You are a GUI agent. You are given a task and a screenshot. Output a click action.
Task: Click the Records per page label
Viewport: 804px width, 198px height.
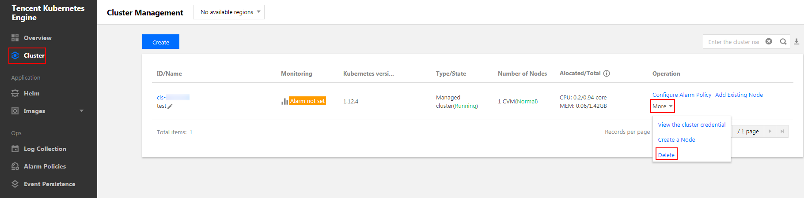(627, 132)
